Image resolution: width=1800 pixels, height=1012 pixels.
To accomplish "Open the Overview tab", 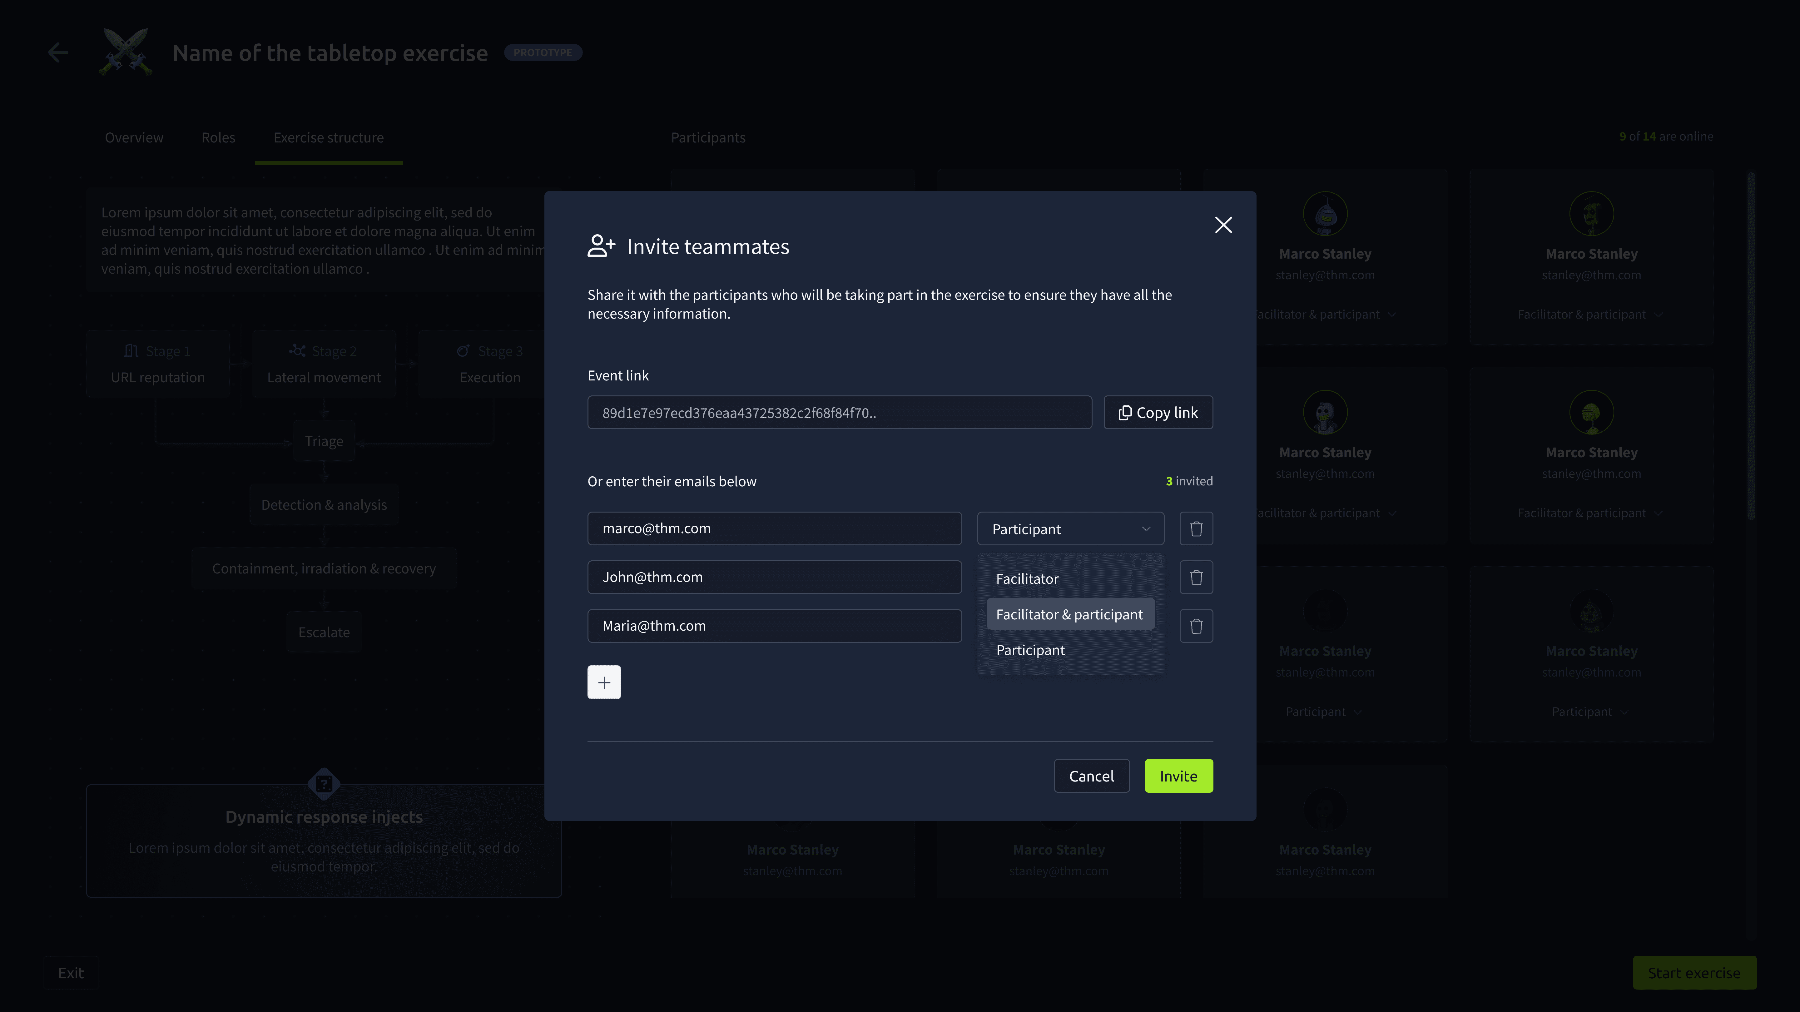I will click(133, 138).
